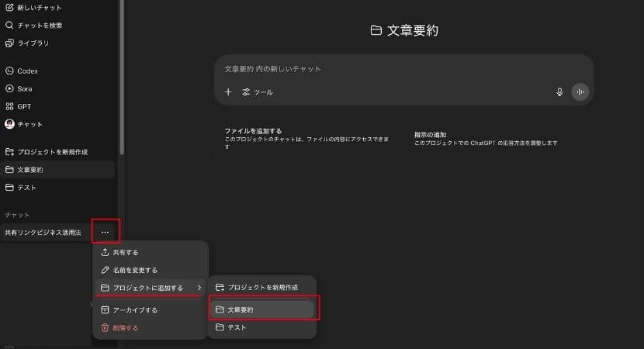The width and height of the screenshot is (644, 349).
Task: Click プロジェクトを新規作成 in the sidebar
Action: coord(47,152)
